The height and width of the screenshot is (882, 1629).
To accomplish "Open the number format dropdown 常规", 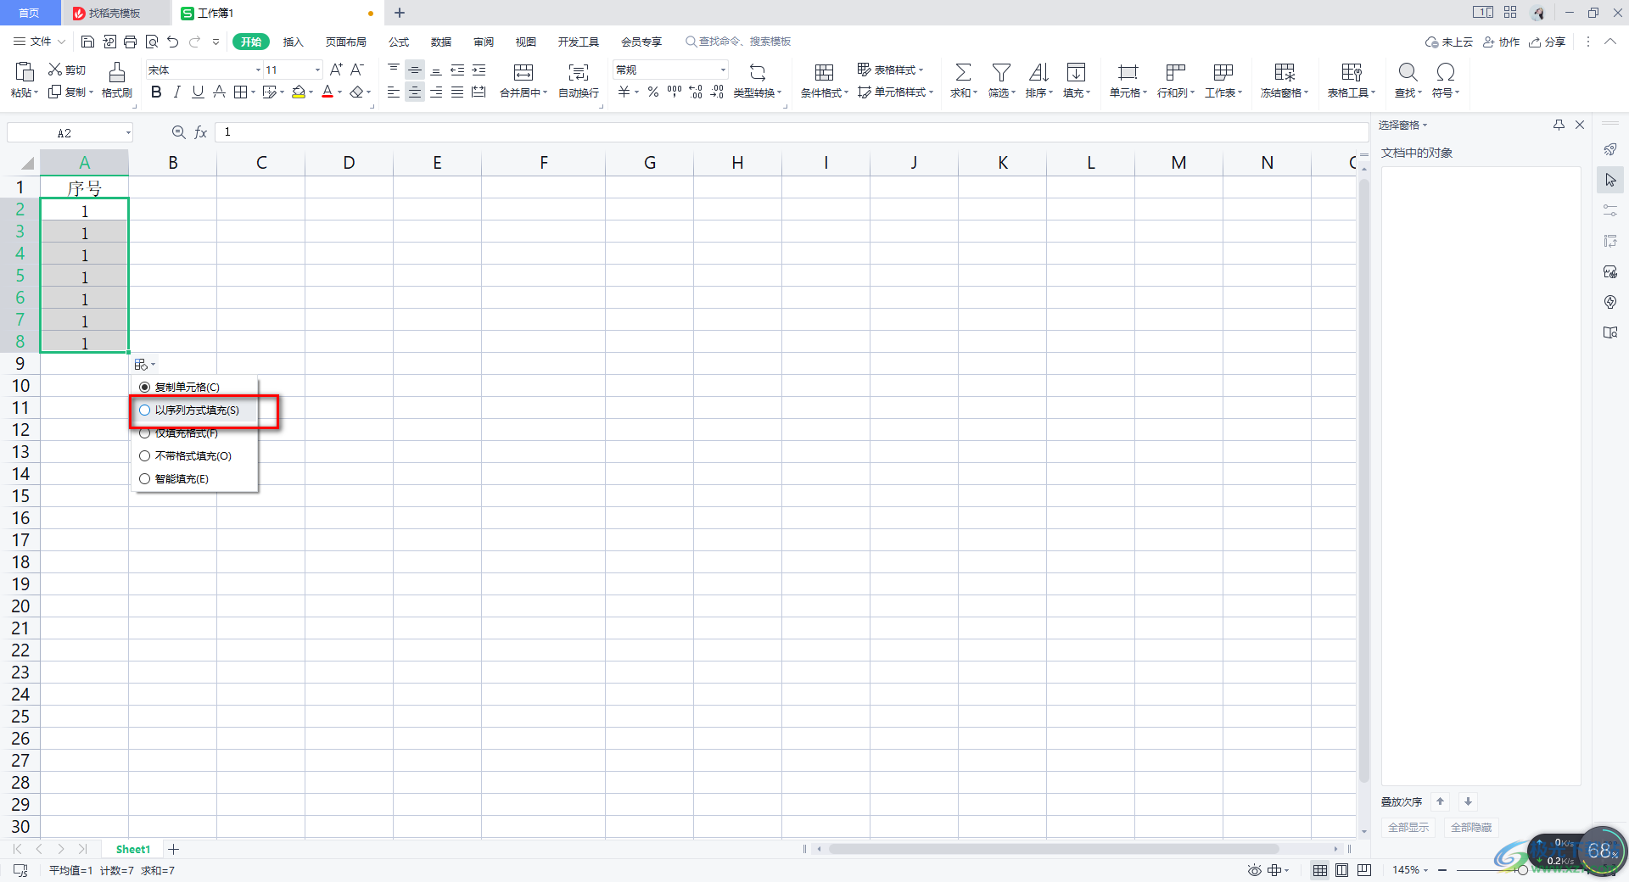I will [x=723, y=70].
